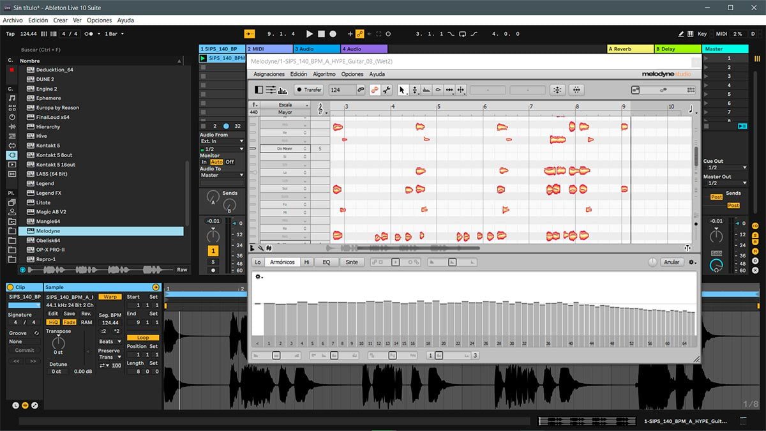Click the Anular button in sound editor

[672, 262]
